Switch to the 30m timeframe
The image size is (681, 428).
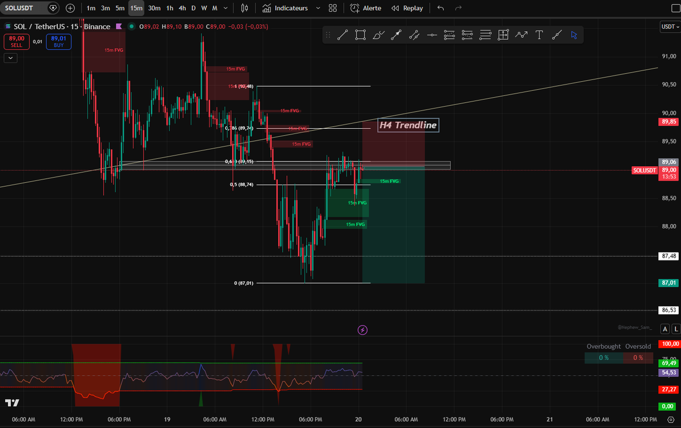point(154,9)
